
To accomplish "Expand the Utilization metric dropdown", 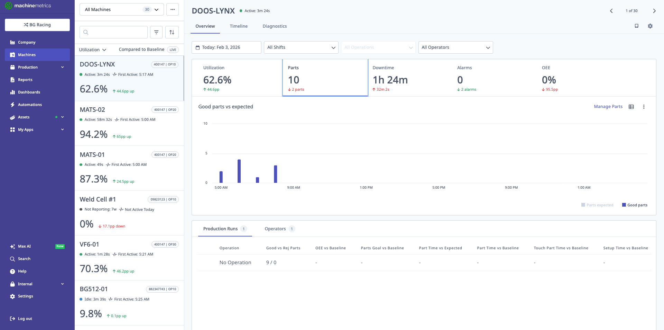I will (x=92, y=50).
